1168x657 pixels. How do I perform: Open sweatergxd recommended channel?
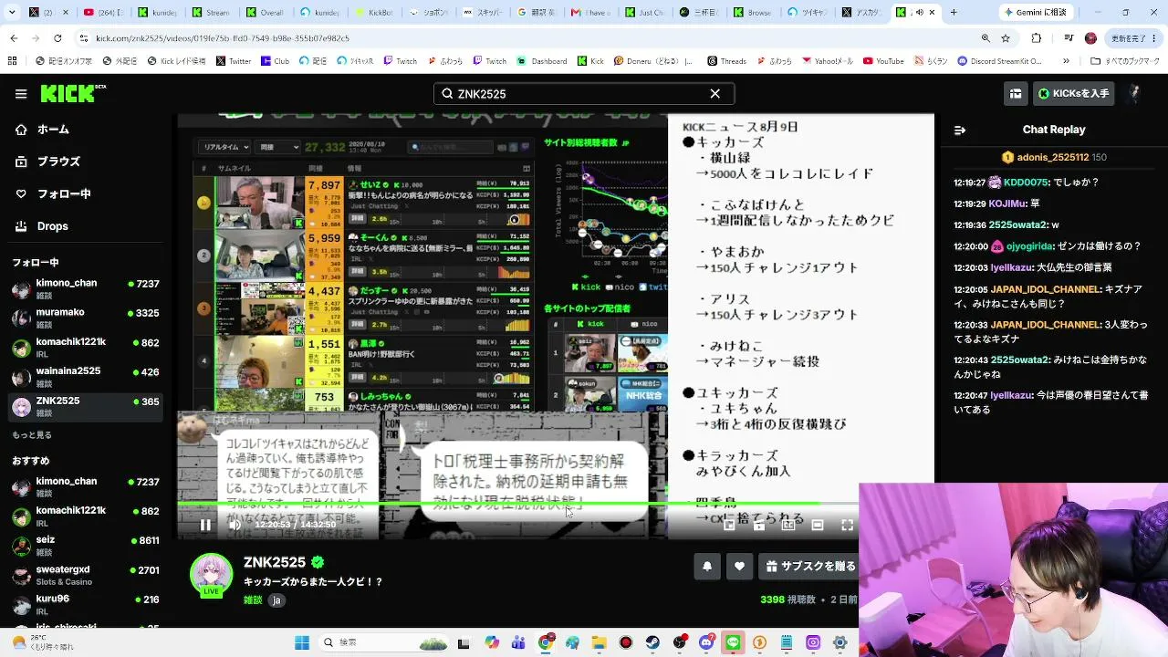tap(87, 575)
